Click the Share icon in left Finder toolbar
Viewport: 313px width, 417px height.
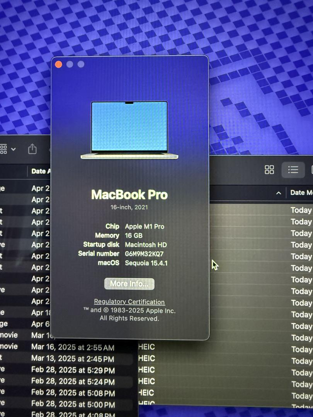coord(32,149)
